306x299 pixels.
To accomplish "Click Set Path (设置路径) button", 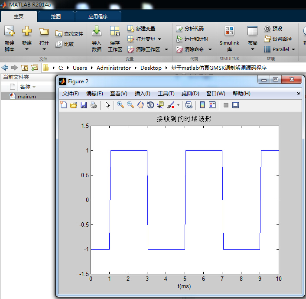I will tap(278, 39).
